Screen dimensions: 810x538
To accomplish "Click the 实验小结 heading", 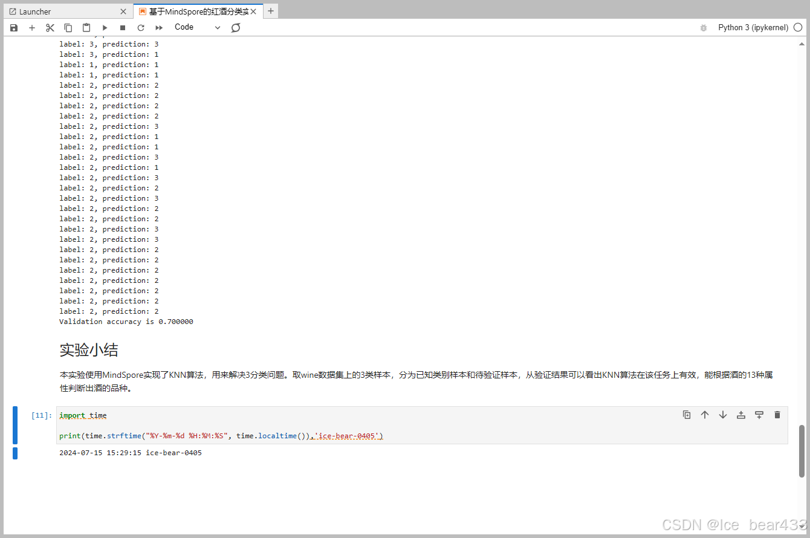I will (x=89, y=349).
